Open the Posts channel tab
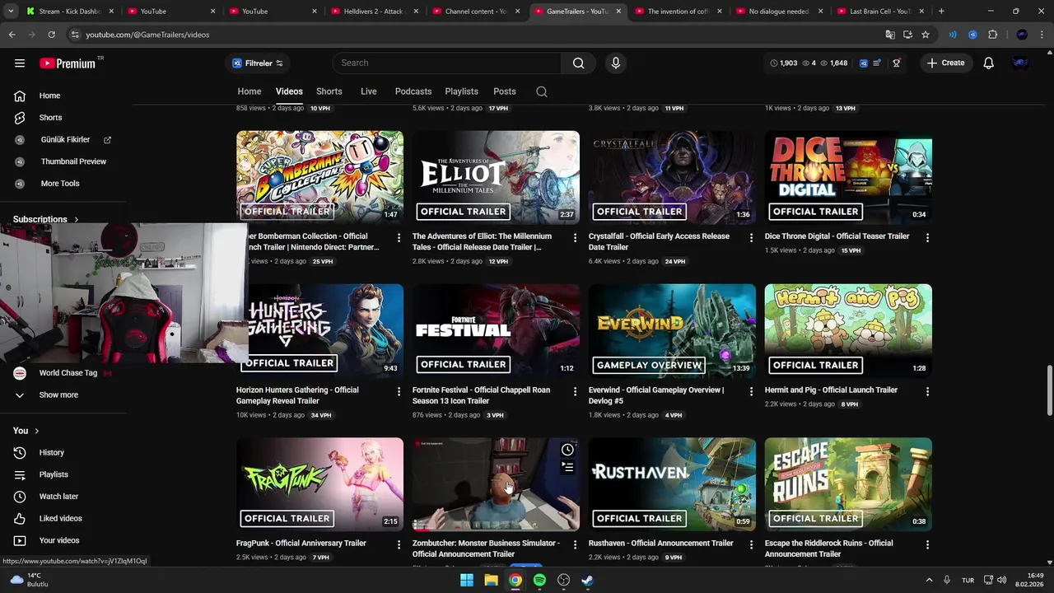The height and width of the screenshot is (593, 1054). tap(504, 91)
